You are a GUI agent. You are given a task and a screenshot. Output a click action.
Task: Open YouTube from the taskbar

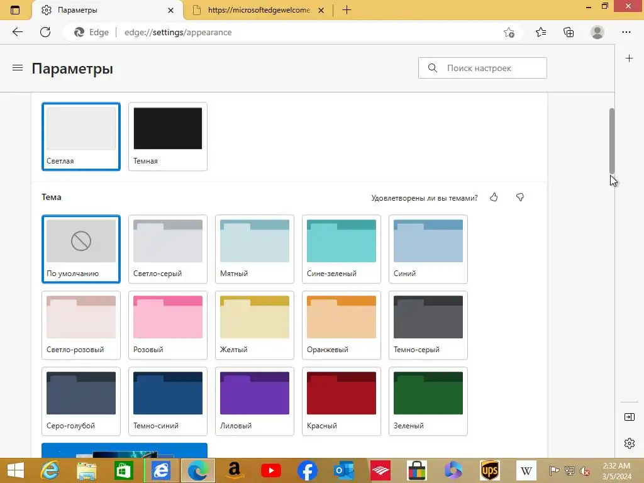pyautogui.click(x=271, y=470)
